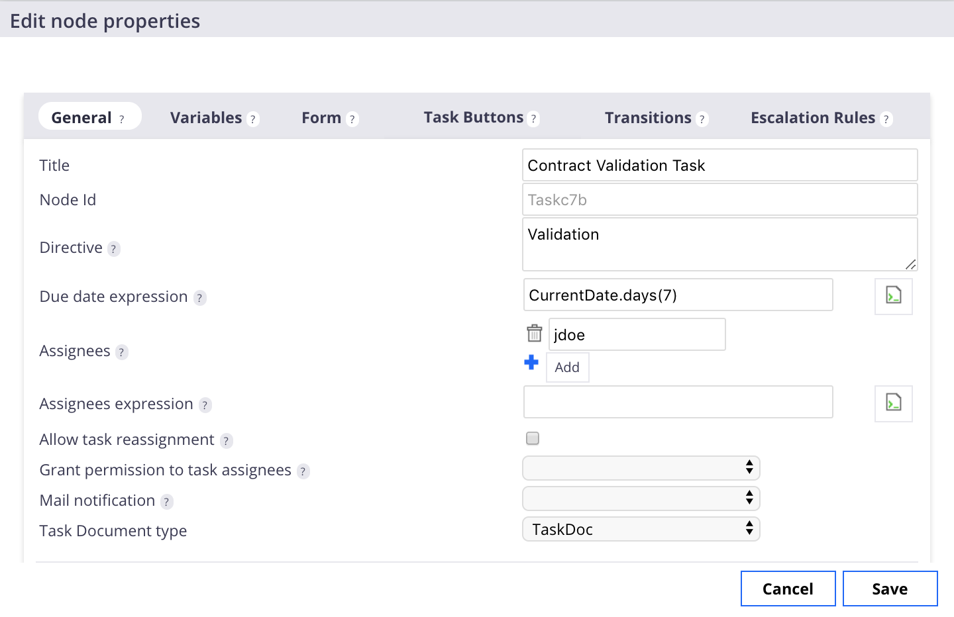The width and height of the screenshot is (954, 617).
Task: Show help for the Task Buttons tab
Action: (534, 119)
